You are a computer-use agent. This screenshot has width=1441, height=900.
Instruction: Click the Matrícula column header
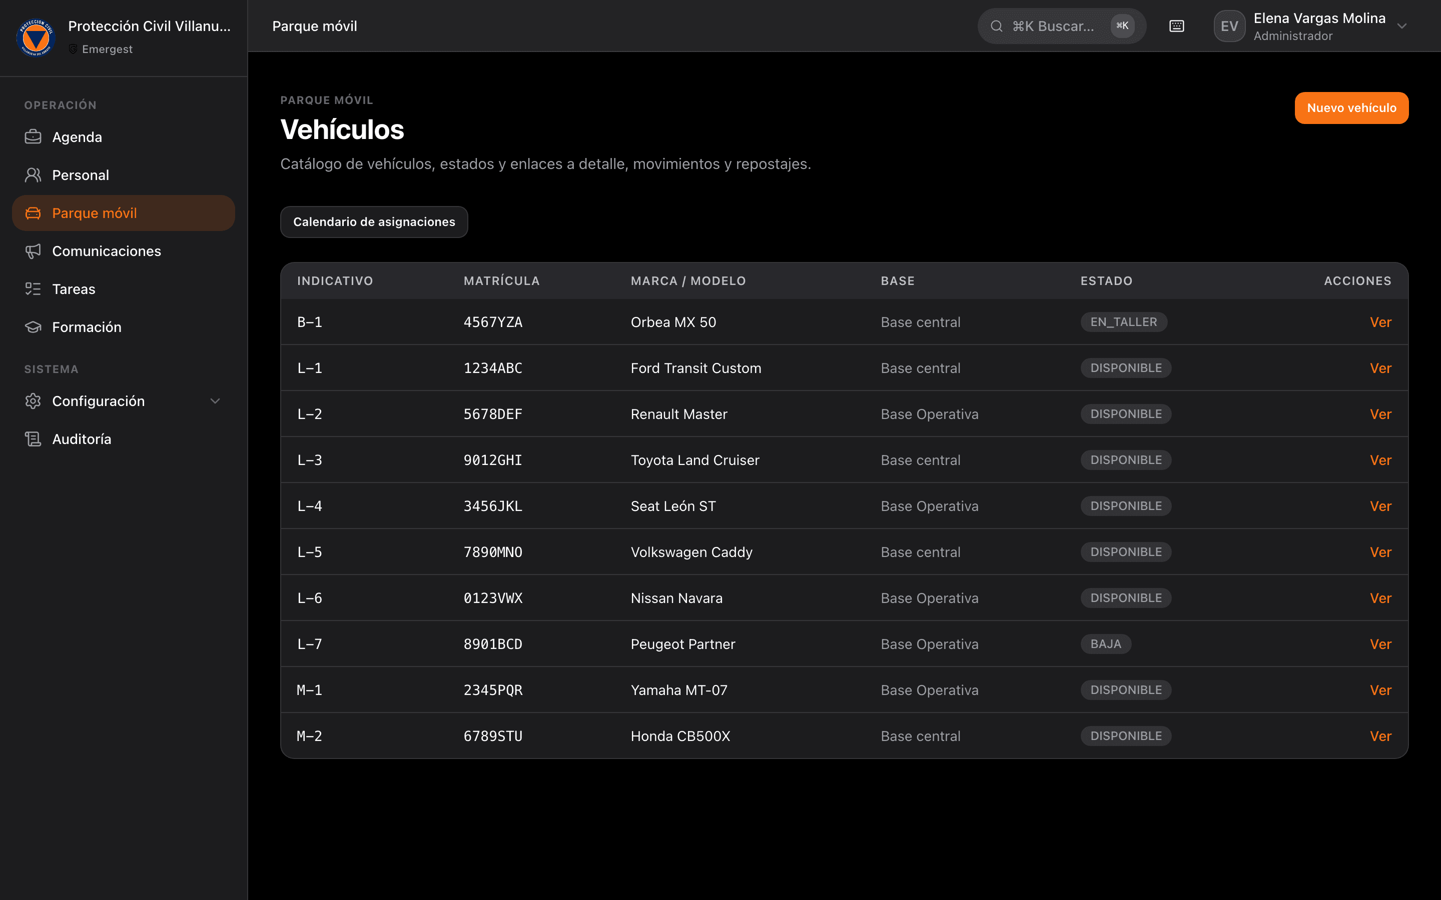(x=502, y=281)
